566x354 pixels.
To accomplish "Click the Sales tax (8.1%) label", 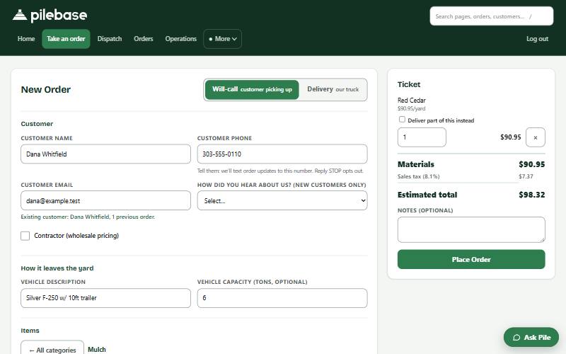I will tap(418, 176).
